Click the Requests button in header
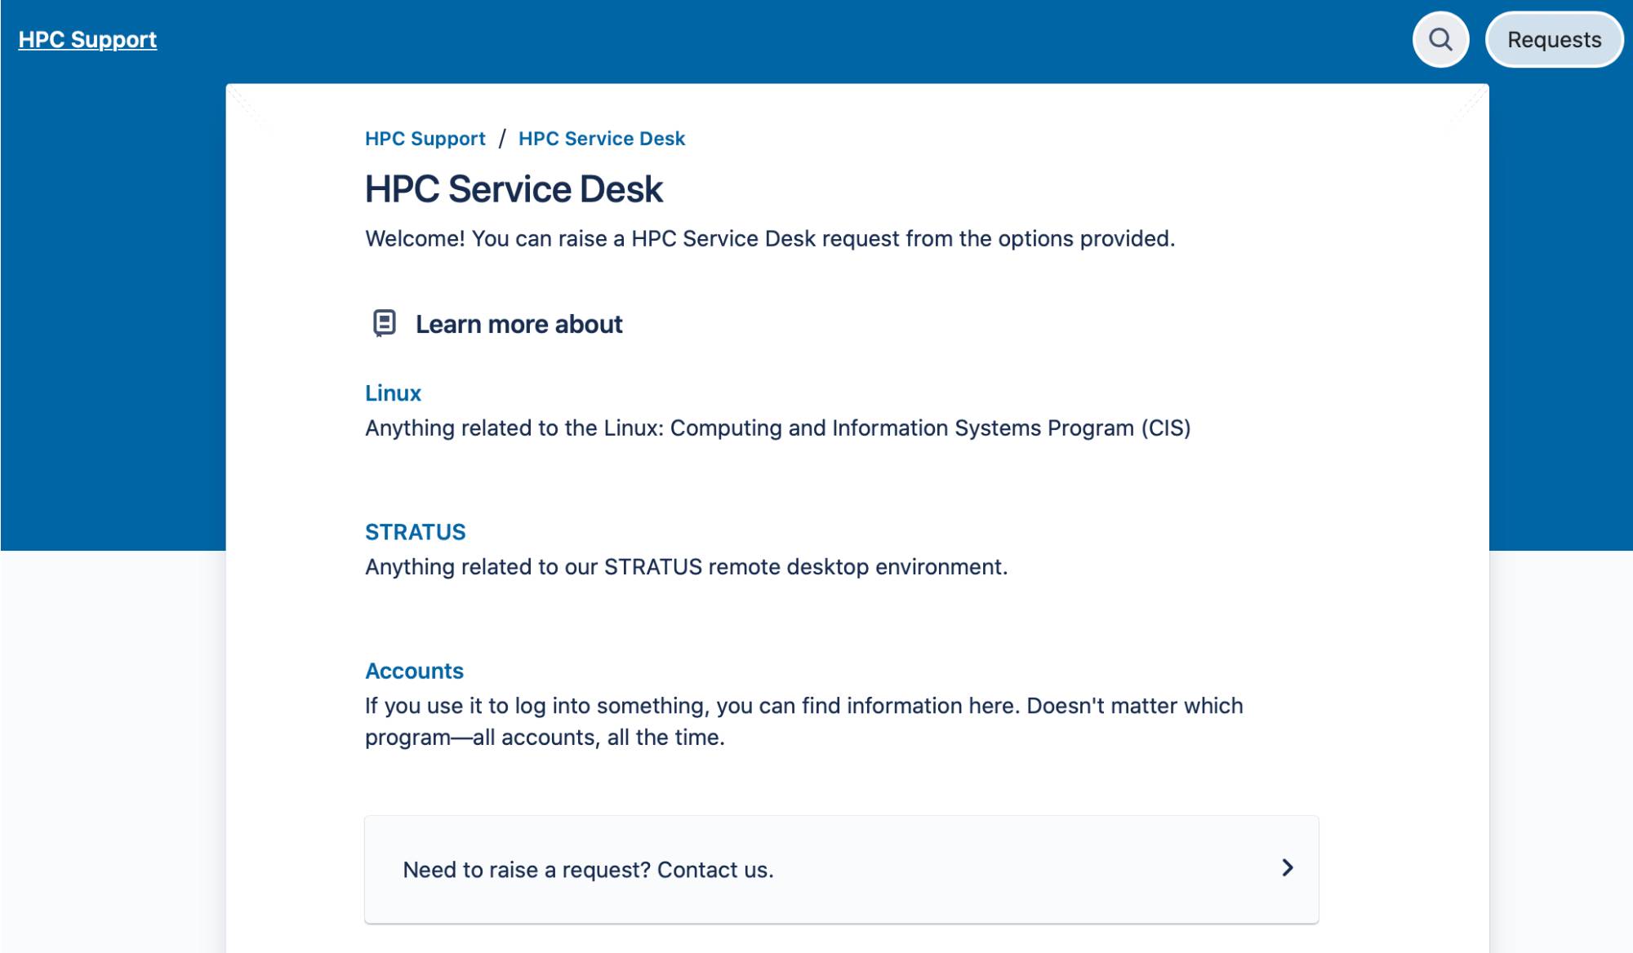1633x953 pixels. [x=1554, y=39]
